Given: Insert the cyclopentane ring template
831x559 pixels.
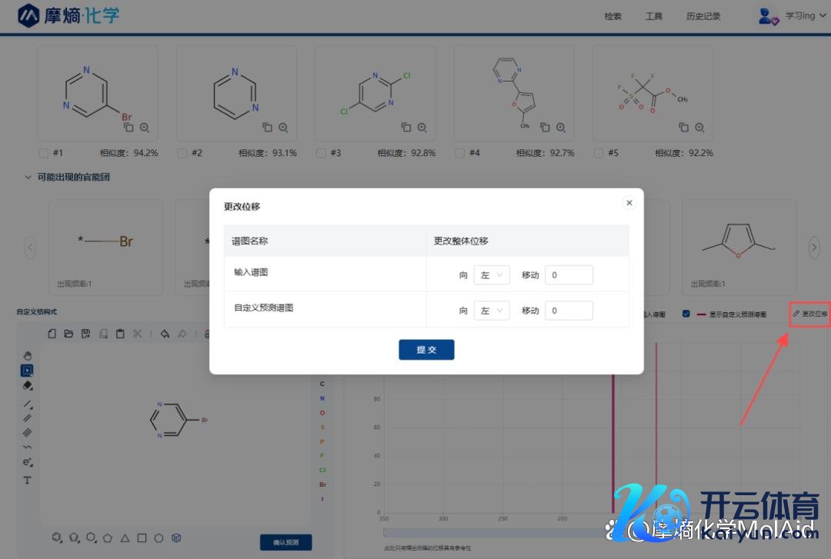Looking at the screenshot, I should click(x=108, y=537).
